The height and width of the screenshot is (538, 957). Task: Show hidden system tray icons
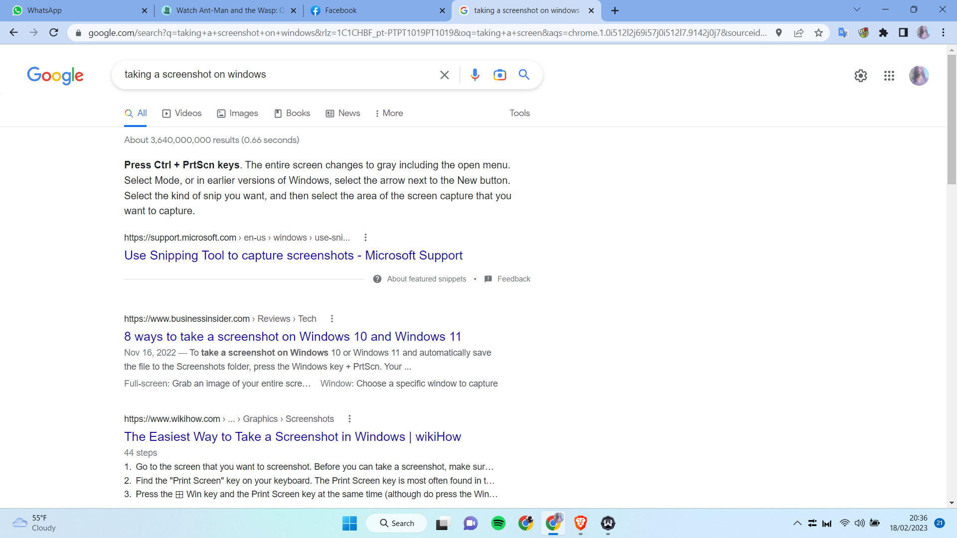point(797,523)
